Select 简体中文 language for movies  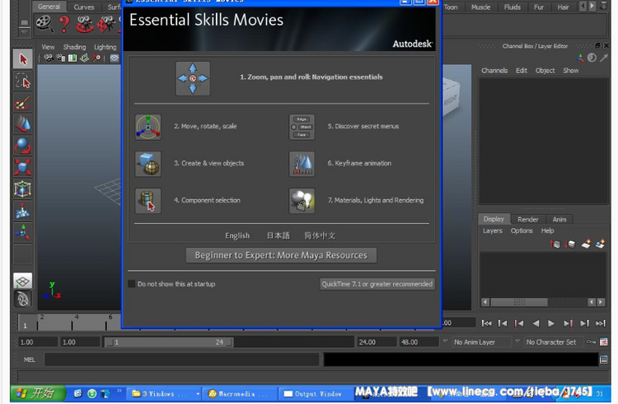tap(320, 235)
